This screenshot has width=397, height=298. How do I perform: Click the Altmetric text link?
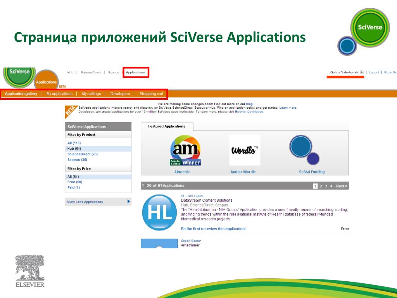click(x=182, y=172)
